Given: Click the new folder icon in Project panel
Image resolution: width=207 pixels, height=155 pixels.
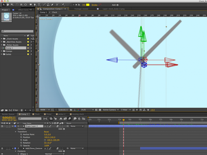Looking at the screenshot, I should tap(6, 110).
